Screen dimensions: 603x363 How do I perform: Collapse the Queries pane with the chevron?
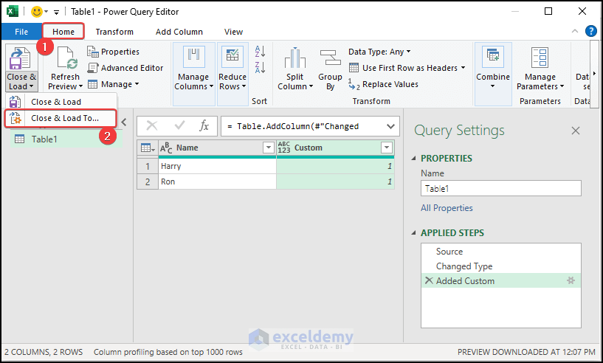(124, 122)
